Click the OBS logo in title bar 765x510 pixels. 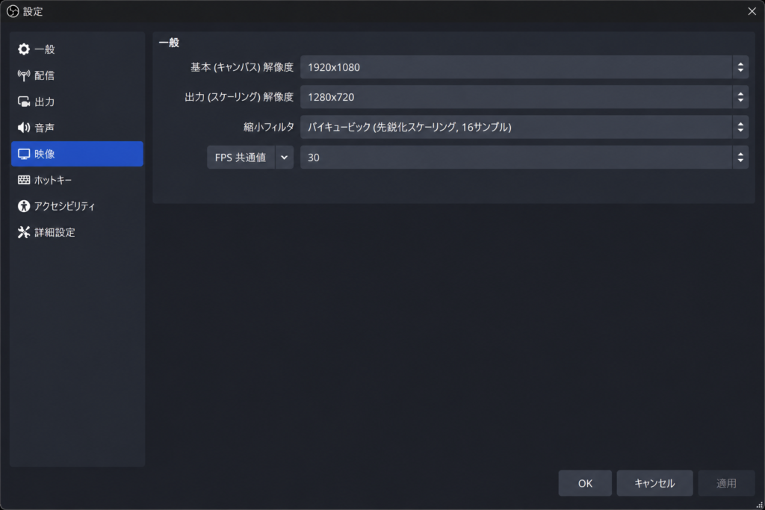[x=13, y=11]
